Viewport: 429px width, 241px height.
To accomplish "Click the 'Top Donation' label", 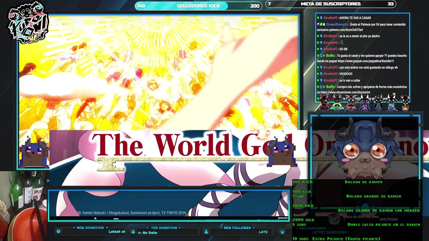I will point(164,228).
